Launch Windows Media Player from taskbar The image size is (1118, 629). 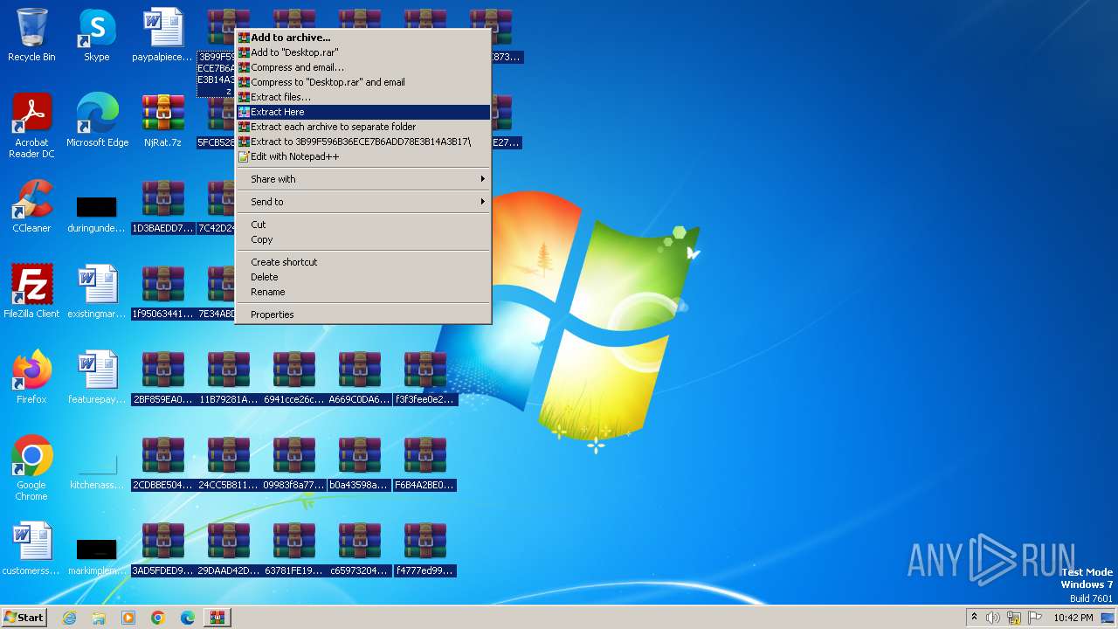(128, 618)
